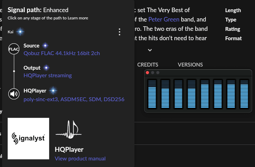Open the Peter Green artist link

coord(164,19)
